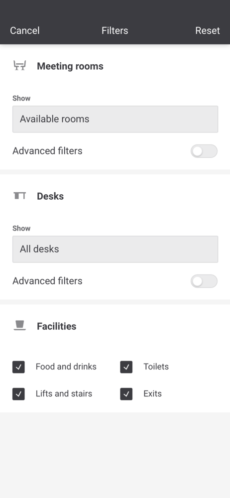Click the Toilets label
The image size is (230, 498).
point(156,367)
